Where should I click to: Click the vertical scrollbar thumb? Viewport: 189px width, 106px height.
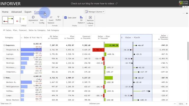(x=188, y=51)
